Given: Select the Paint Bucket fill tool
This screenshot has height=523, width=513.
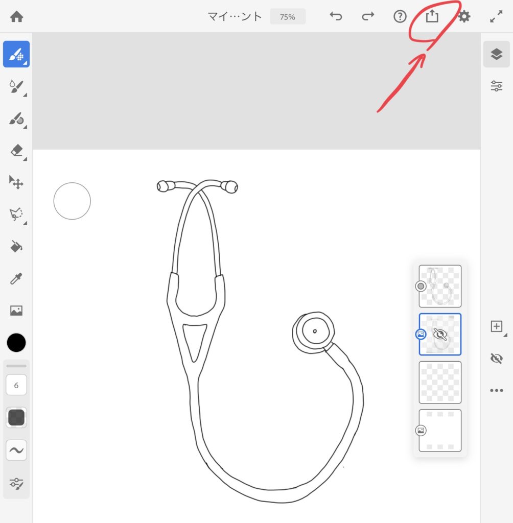Looking at the screenshot, I should coord(16,247).
